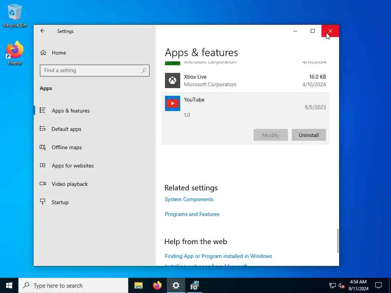
Task: Open Offline maps section
Action: pos(66,148)
